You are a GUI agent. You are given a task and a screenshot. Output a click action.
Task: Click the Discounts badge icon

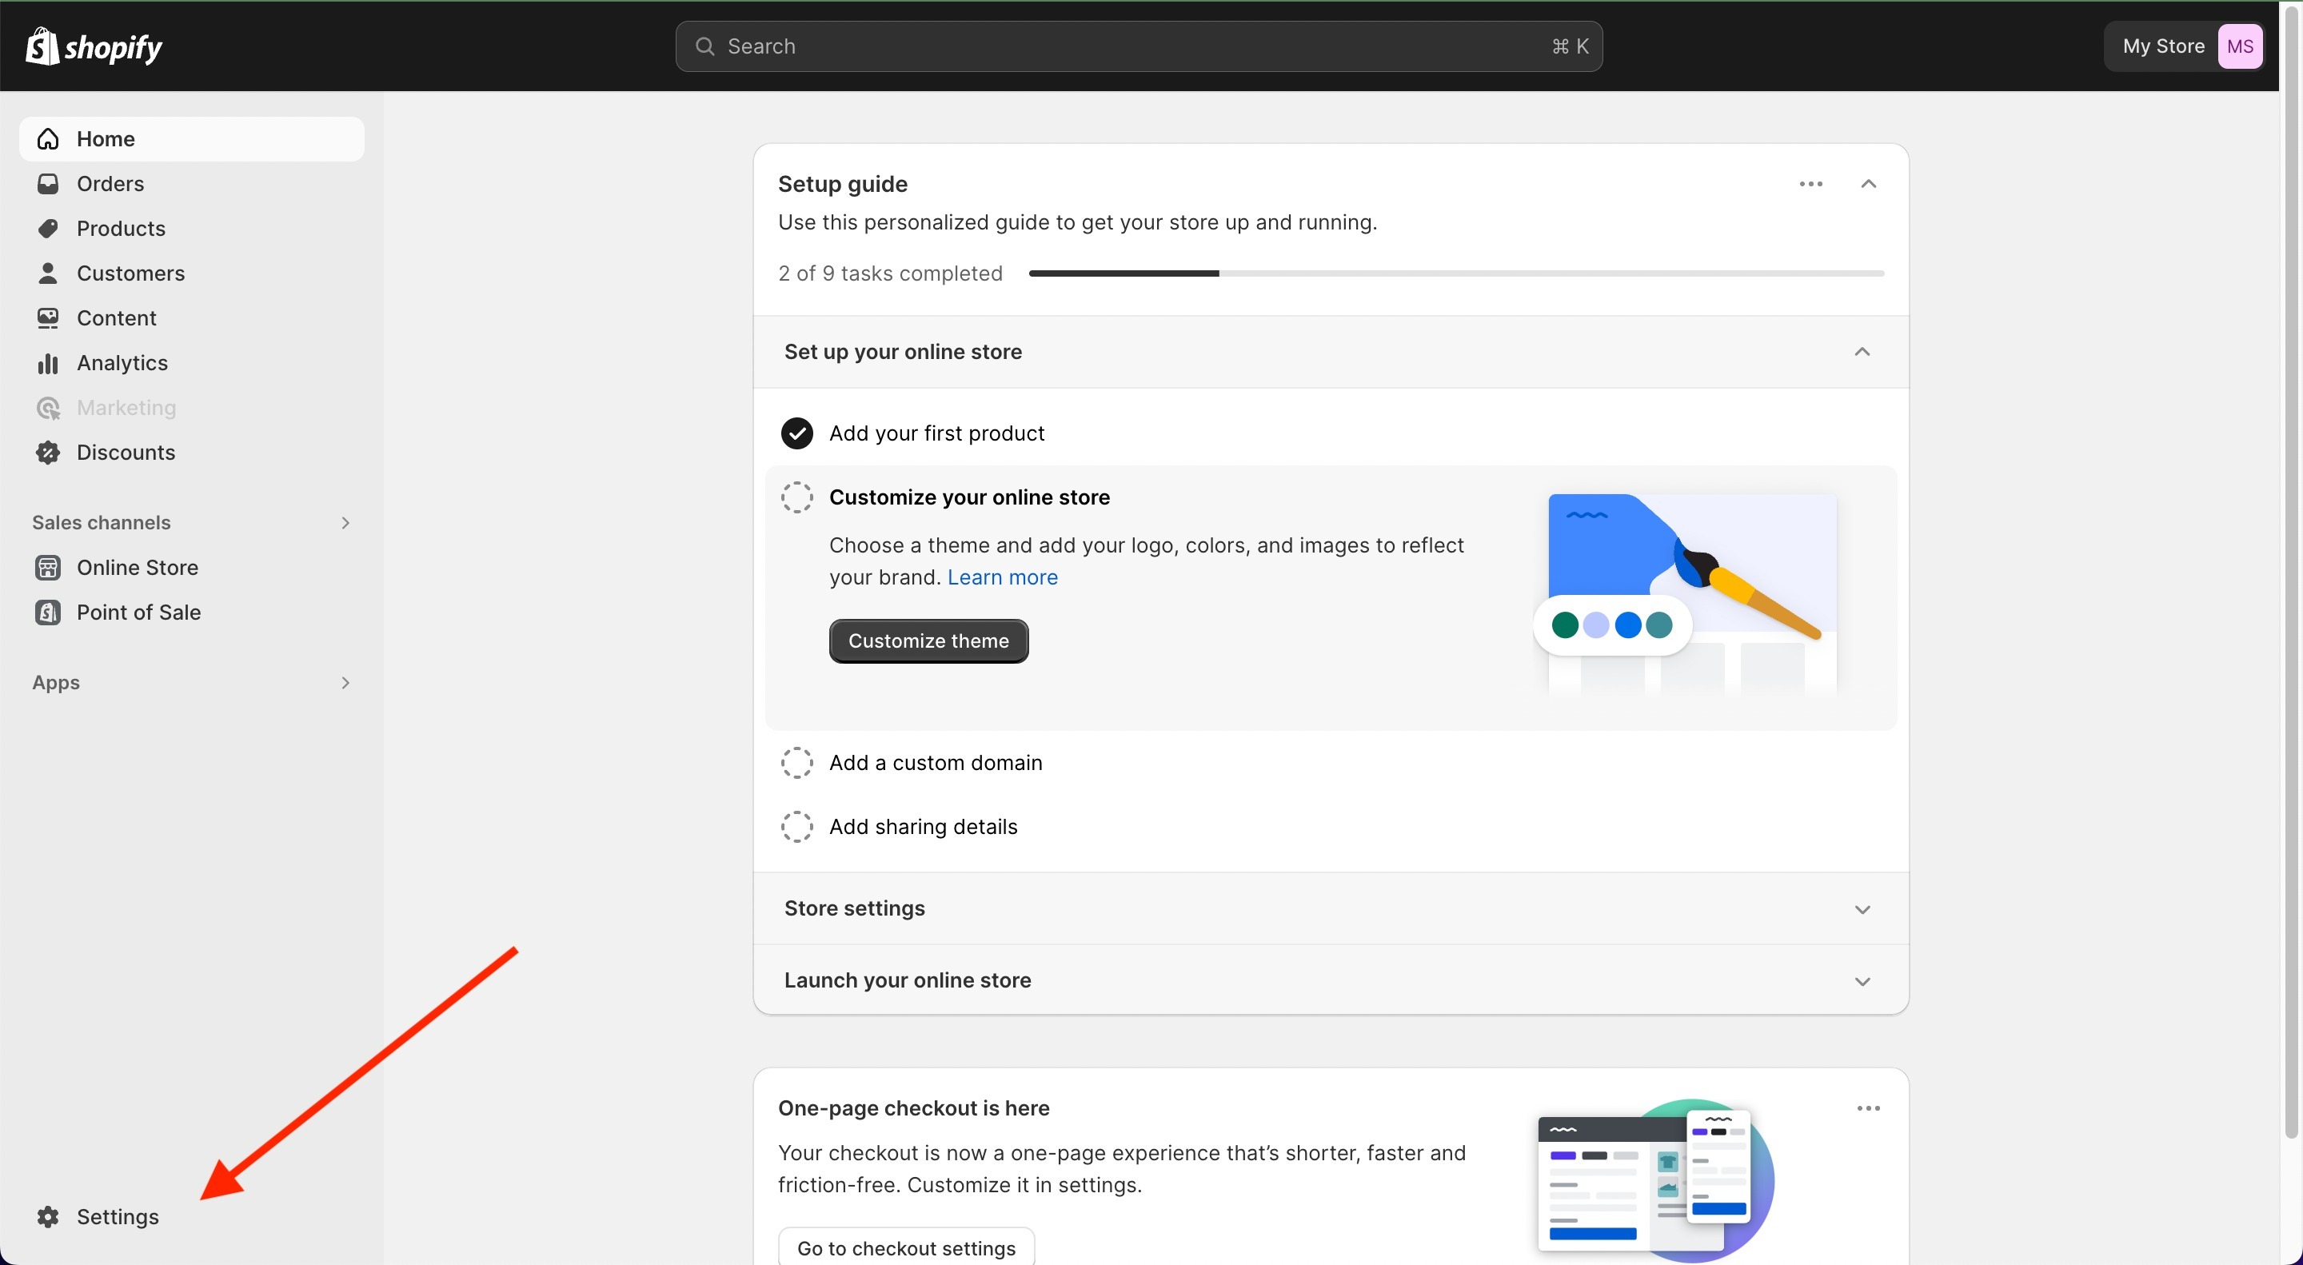tap(48, 453)
